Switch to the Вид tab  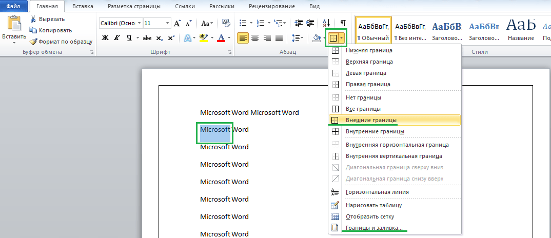coord(314,6)
